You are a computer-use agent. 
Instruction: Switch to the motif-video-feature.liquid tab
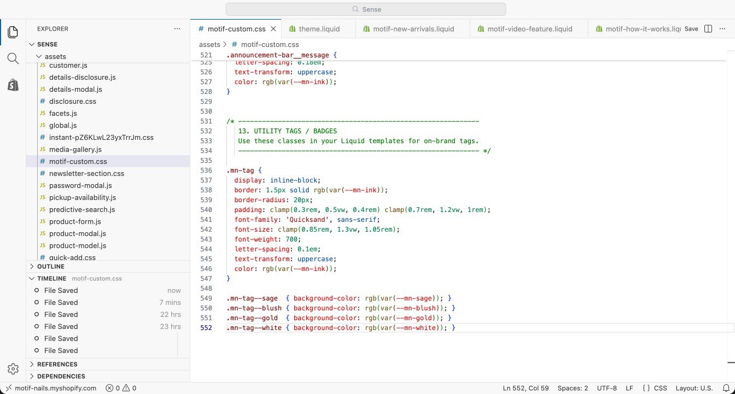(529, 29)
